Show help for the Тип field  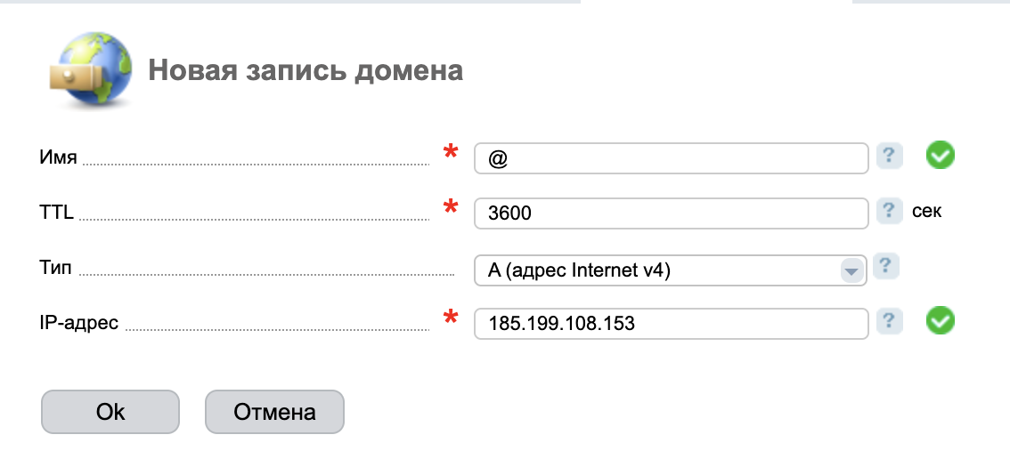point(885,266)
